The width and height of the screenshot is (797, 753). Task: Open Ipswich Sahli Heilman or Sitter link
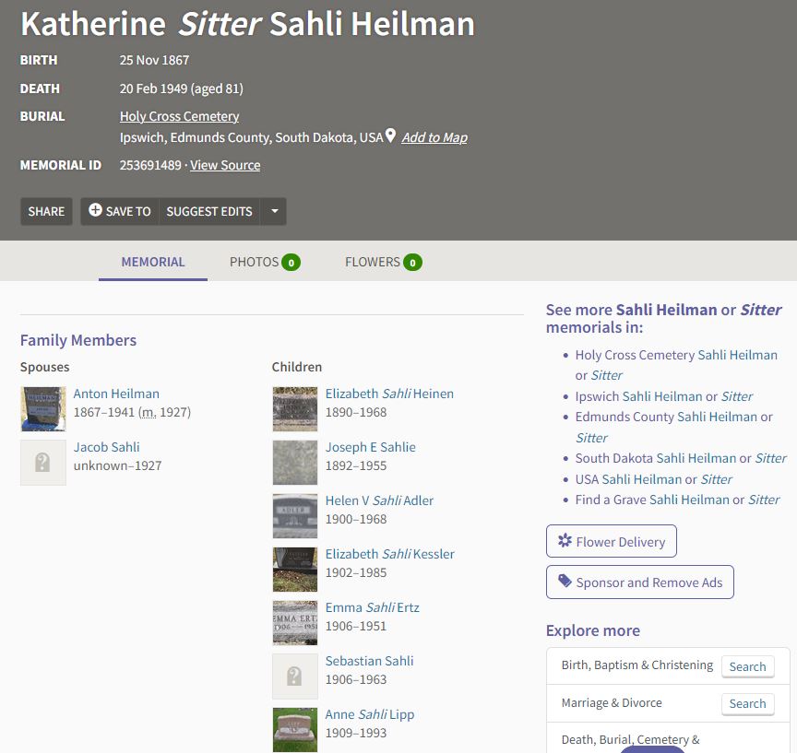coord(664,396)
